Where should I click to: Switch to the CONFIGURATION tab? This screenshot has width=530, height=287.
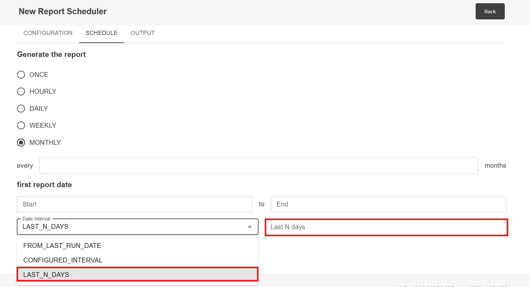point(48,33)
